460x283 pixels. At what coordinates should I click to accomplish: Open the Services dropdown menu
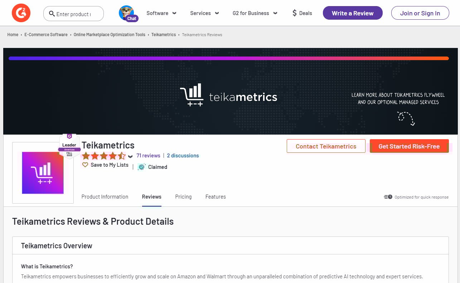coord(204,13)
